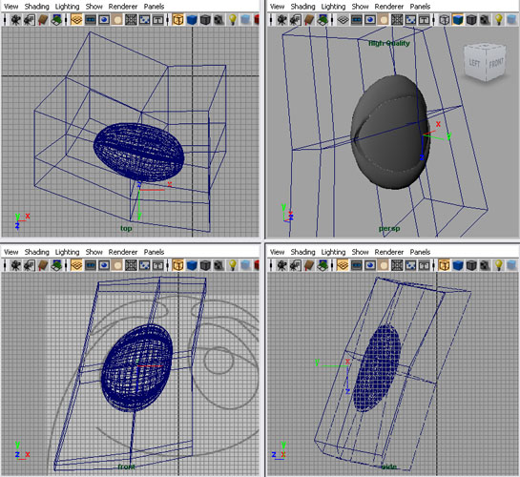This screenshot has height=477, width=520.
Task: Click field chart icon in front view panel
Action: pyautogui.click(x=131, y=265)
